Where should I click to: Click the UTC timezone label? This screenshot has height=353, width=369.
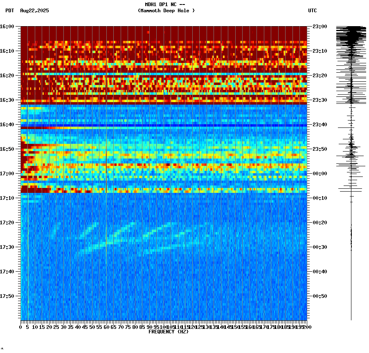tap(313, 11)
